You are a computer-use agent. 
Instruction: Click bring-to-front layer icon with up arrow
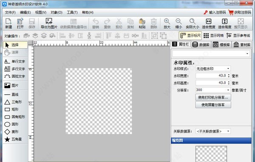(x=26, y=36)
